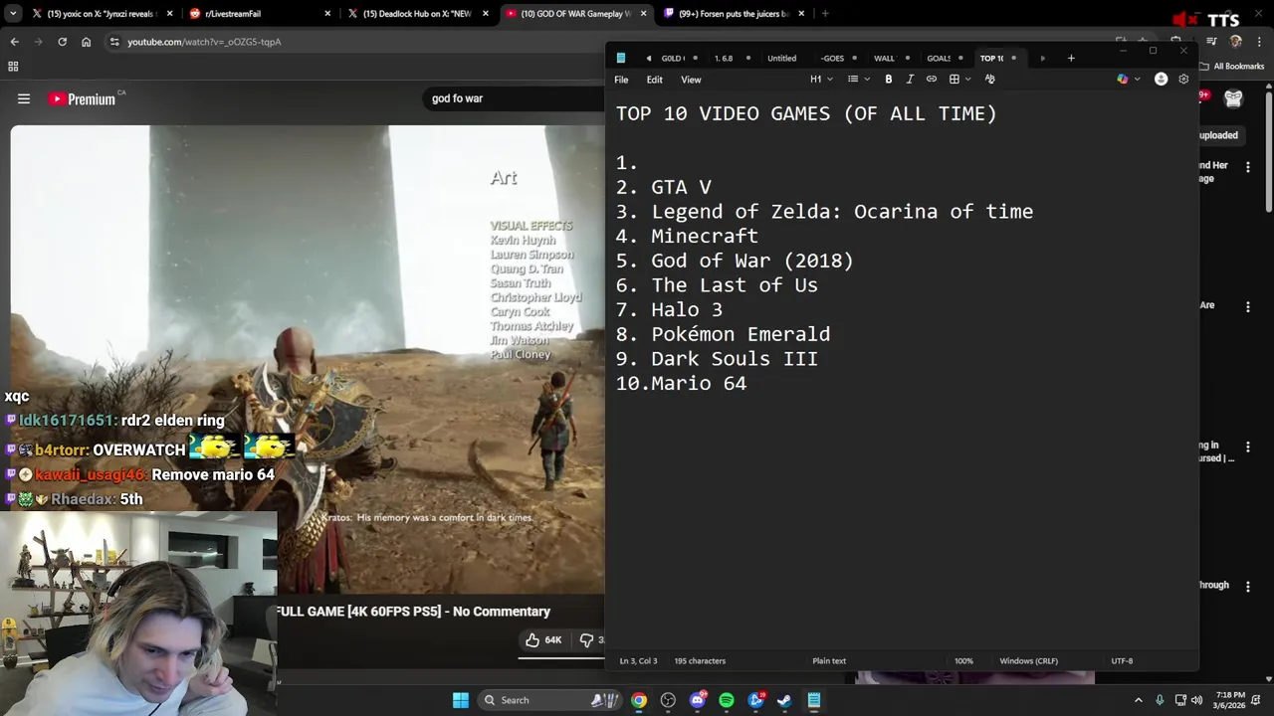Open Chrome from the taskbar
1274x716 pixels.
point(639,700)
